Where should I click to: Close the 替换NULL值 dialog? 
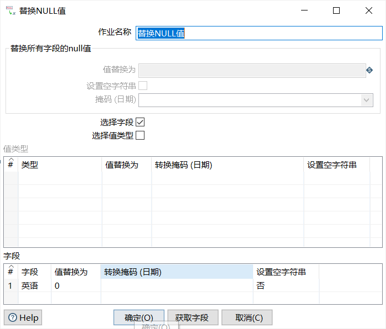click(368, 10)
